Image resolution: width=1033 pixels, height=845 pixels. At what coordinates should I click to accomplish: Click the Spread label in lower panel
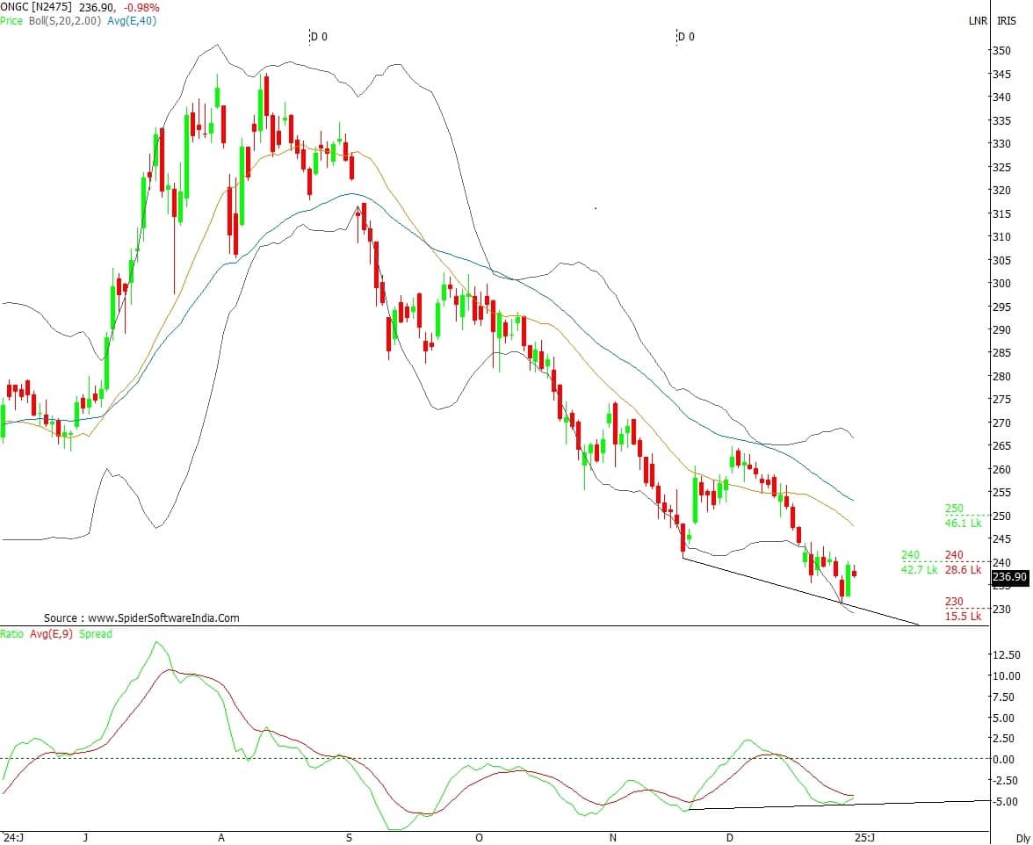(96, 634)
